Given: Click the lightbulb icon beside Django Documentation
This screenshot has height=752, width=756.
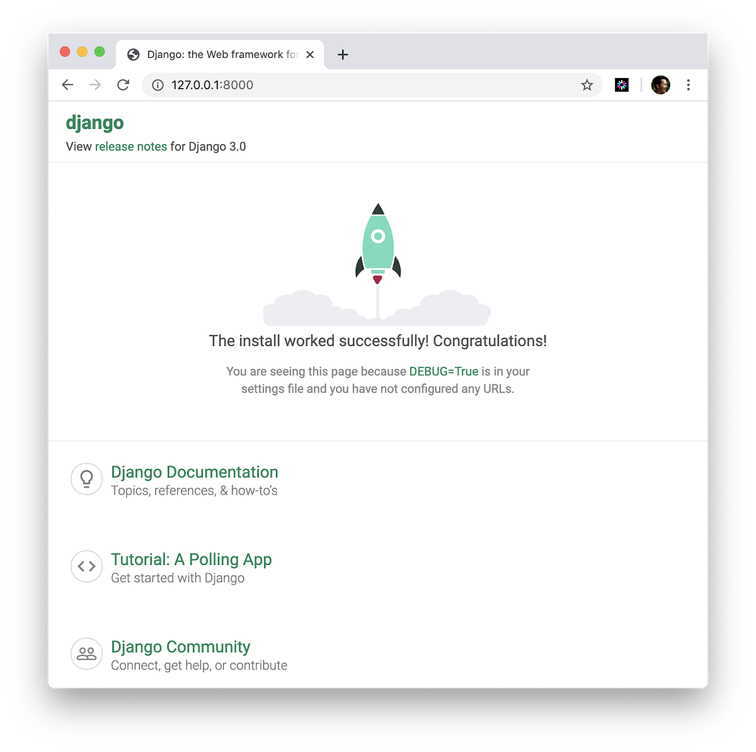Looking at the screenshot, I should [x=86, y=479].
